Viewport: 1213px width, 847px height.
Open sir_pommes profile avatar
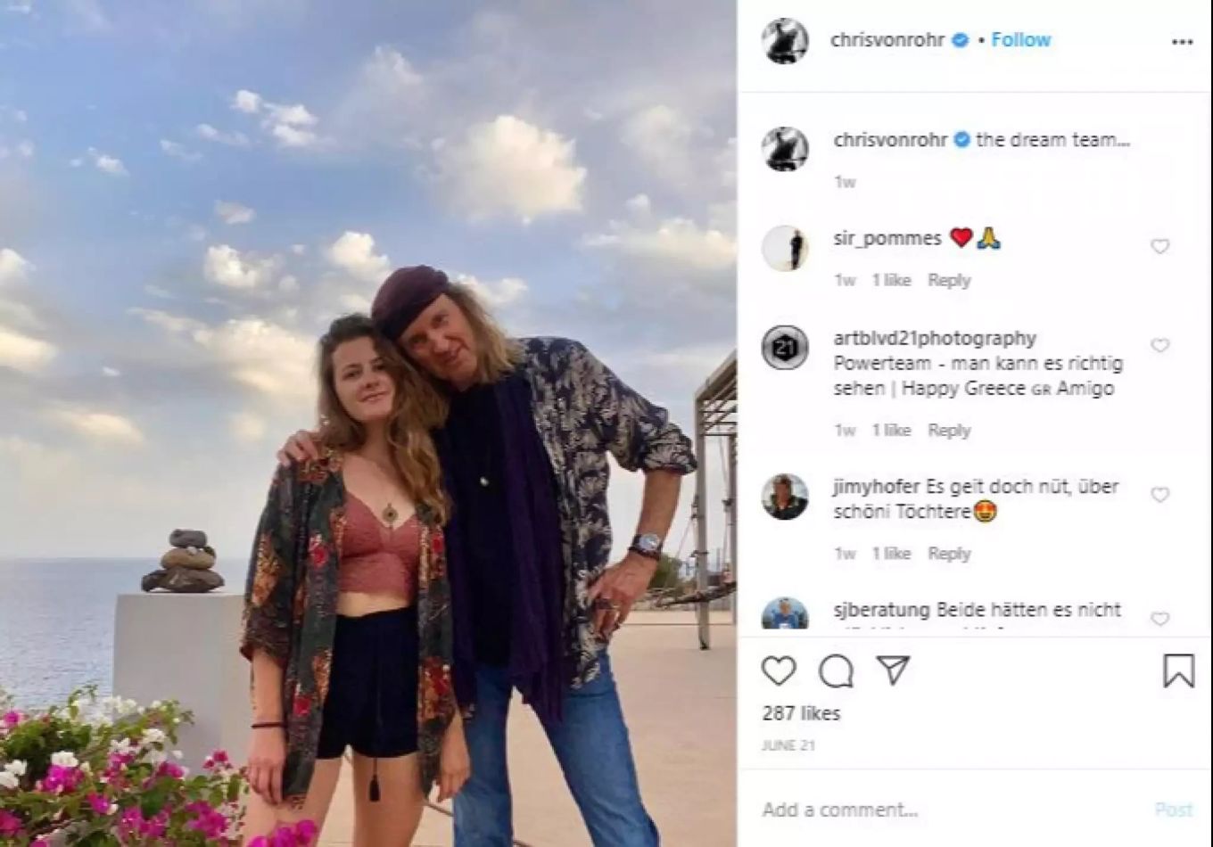click(x=785, y=248)
